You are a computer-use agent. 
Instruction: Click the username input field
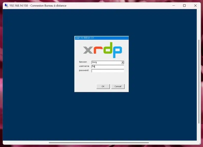coord(108,66)
